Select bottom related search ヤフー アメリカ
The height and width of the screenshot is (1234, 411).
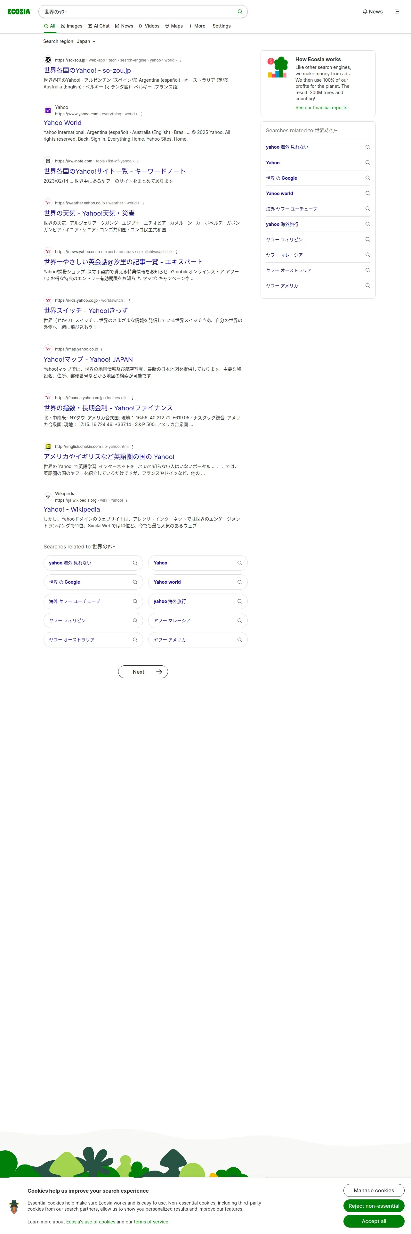[197, 639]
